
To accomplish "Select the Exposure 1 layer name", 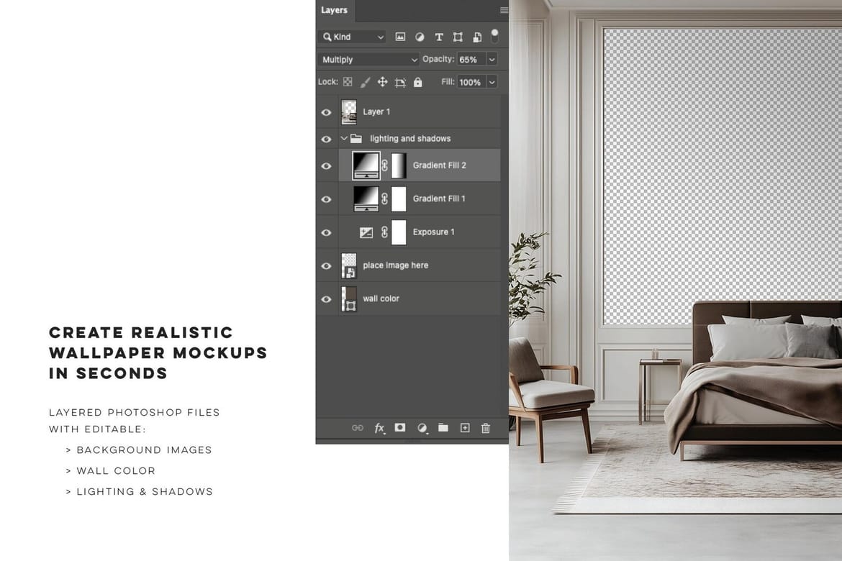I will [433, 232].
